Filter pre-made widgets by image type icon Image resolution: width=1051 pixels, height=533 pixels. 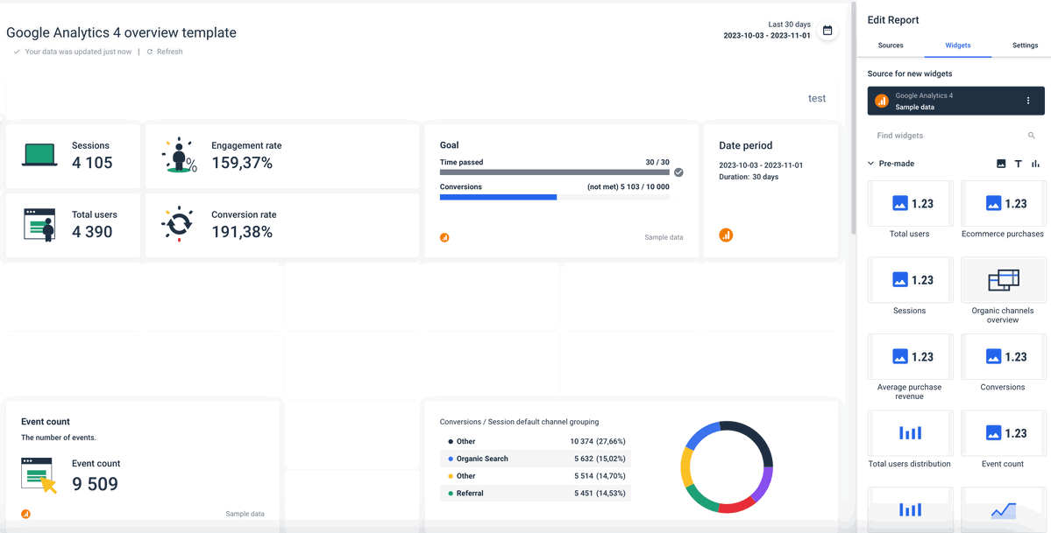click(1001, 164)
